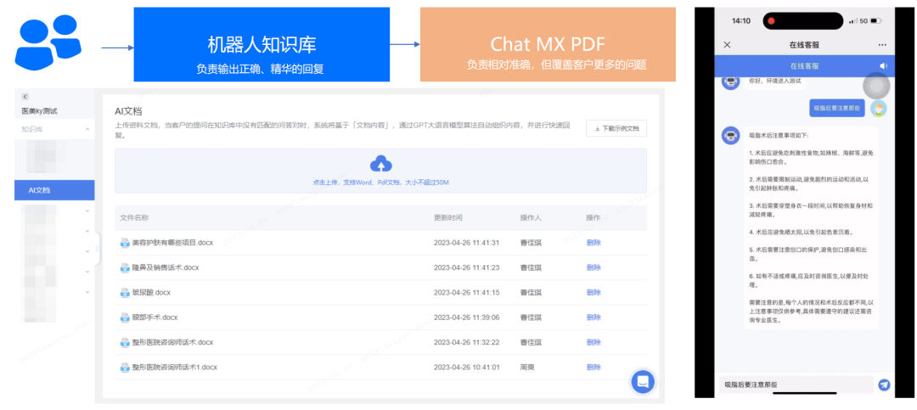Tap the bot avatar beside 吸脂术后注意事项 reply

731,136
